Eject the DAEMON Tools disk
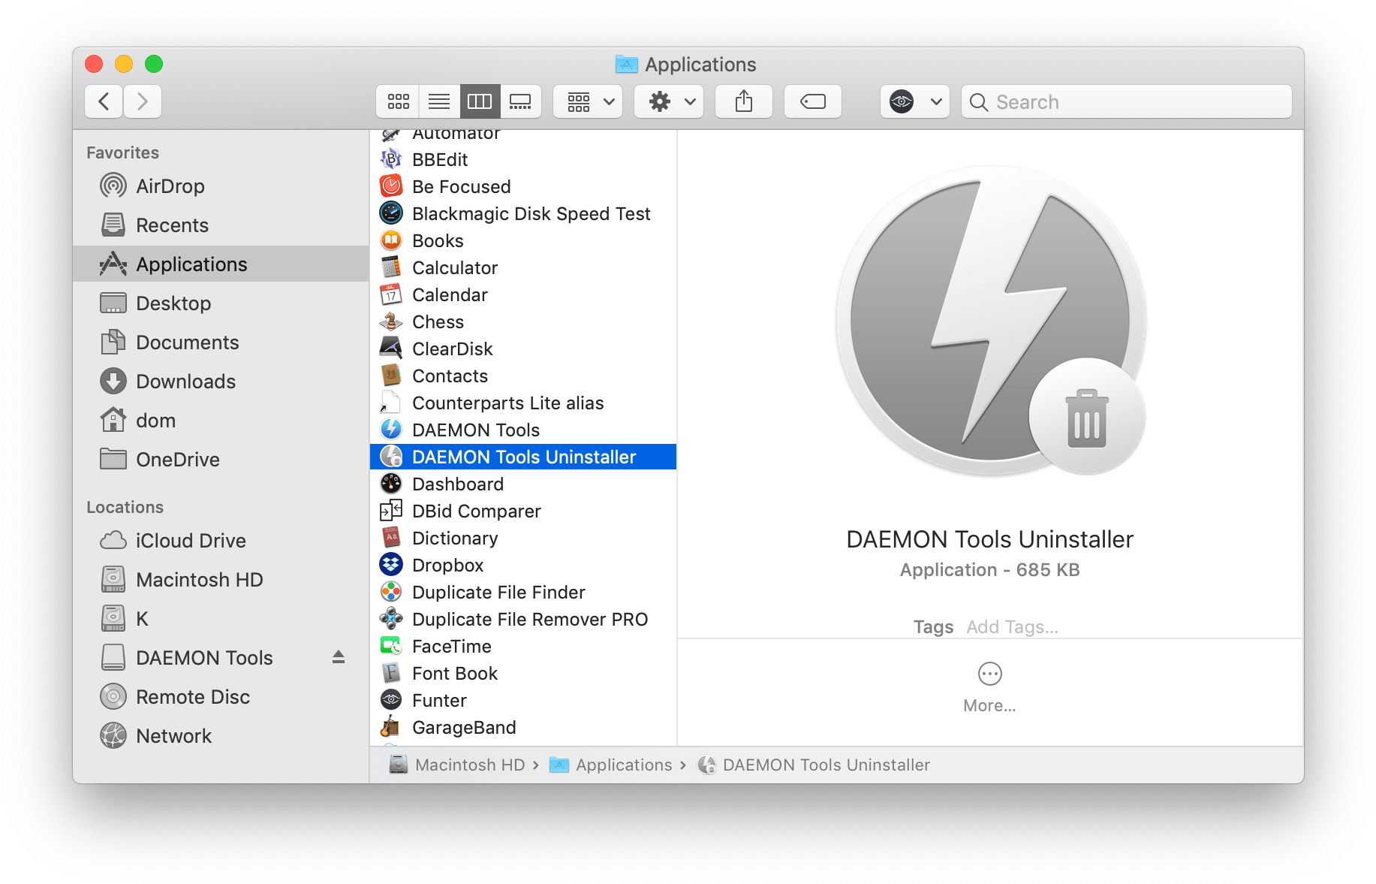This screenshot has height=884, width=1376. (x=339, y=657)
